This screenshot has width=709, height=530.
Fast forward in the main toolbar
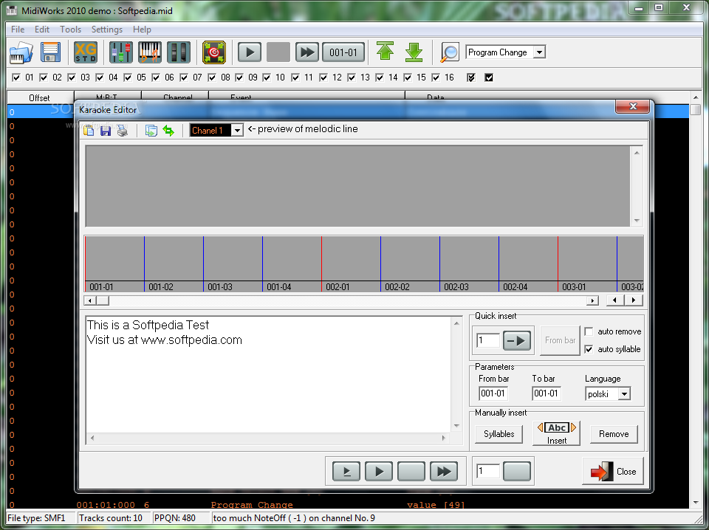(x=307, y=52)
